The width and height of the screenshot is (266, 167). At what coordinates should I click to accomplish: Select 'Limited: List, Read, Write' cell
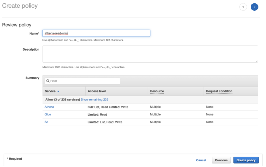105,122
